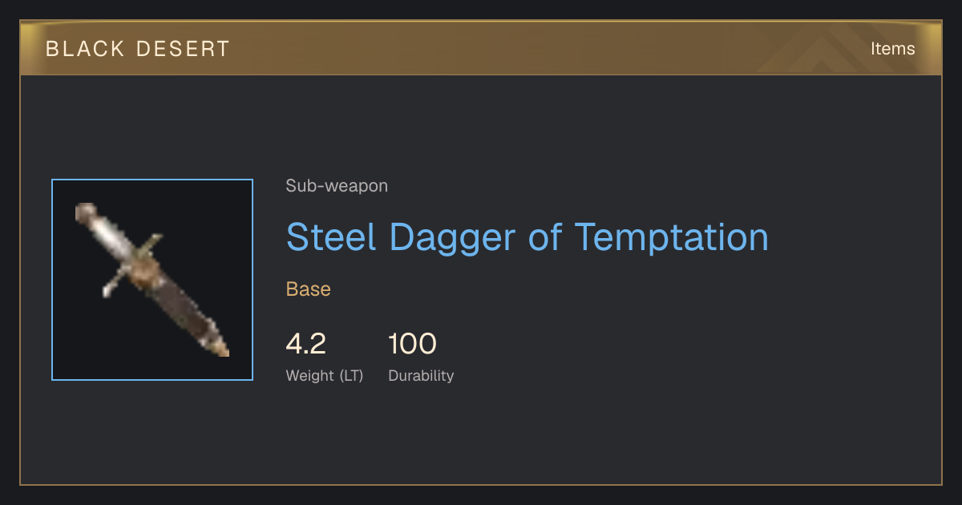
Task: Open the Items link in header
Action: pos(892,48)
